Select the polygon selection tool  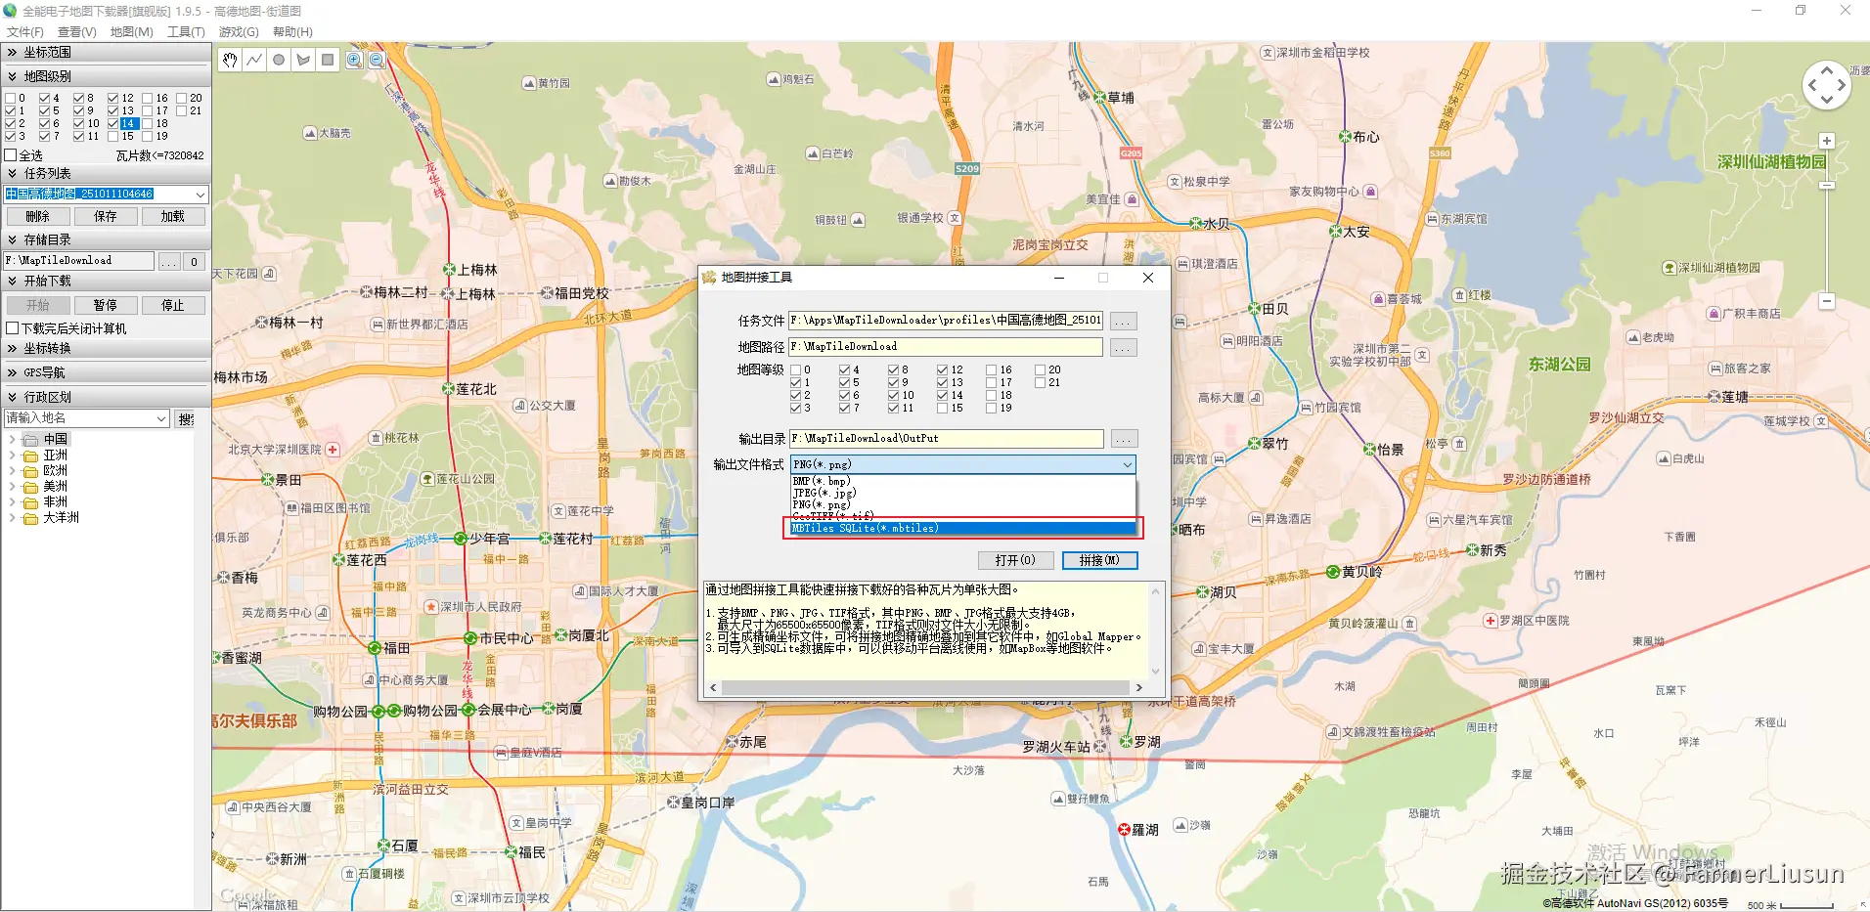tap(303, 60)
